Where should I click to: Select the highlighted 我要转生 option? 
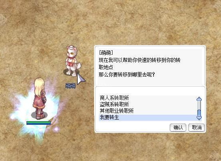147,118
